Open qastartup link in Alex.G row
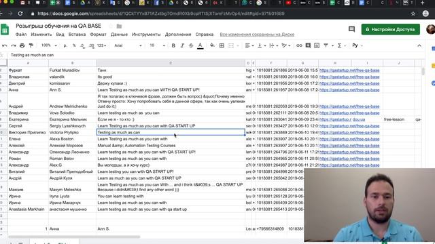Screen dimensions: 435x244 pos(349,165)
